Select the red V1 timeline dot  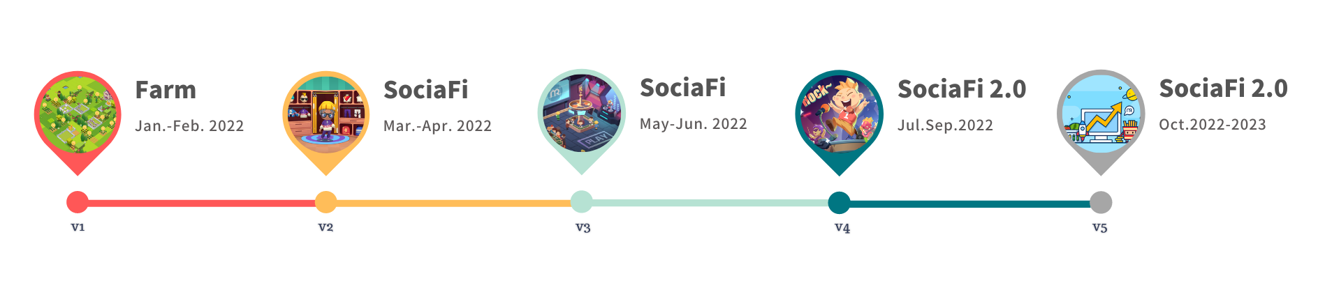coord(78,202)
